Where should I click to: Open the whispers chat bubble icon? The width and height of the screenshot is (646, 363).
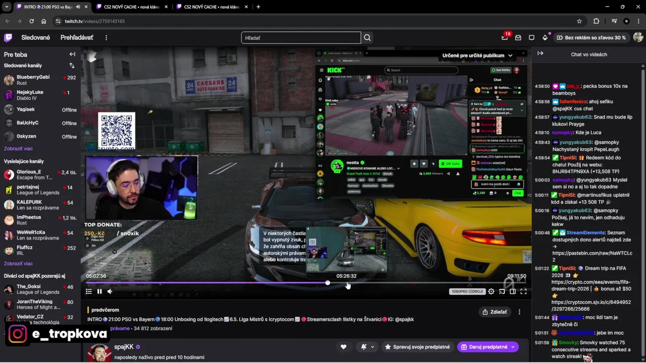click(531, 38)
